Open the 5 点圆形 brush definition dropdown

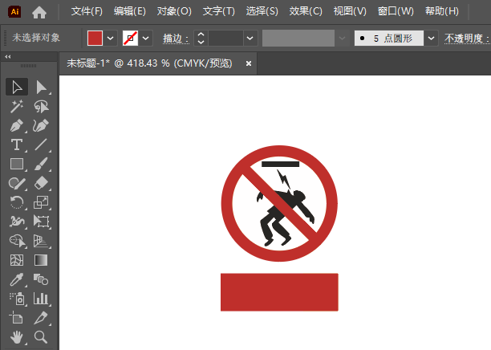pyautogui.click(x=431, y=39)
